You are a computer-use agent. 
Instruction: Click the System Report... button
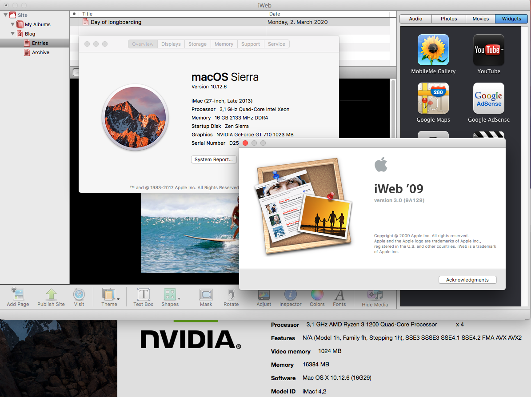click(214, 159)
